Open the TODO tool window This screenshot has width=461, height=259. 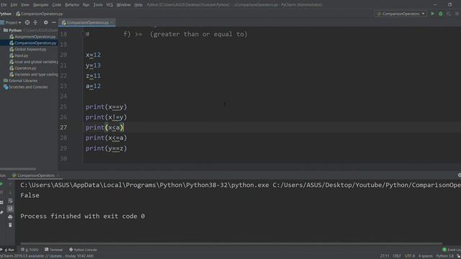[x=30, y=250]
